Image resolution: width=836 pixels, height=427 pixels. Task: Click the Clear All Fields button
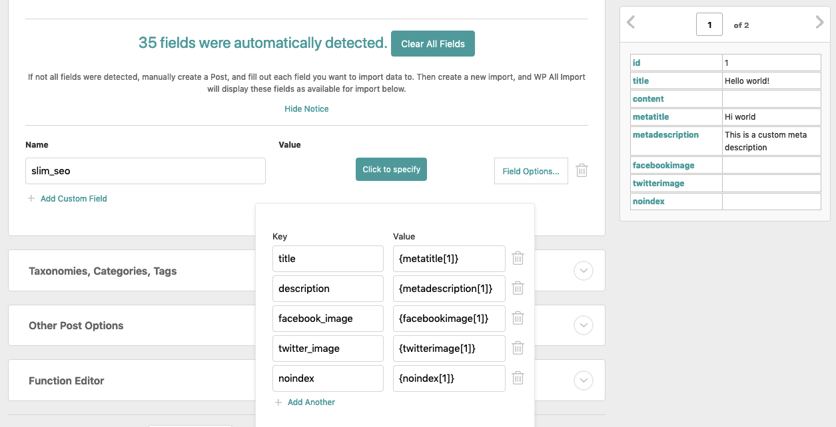coord(433,43)
